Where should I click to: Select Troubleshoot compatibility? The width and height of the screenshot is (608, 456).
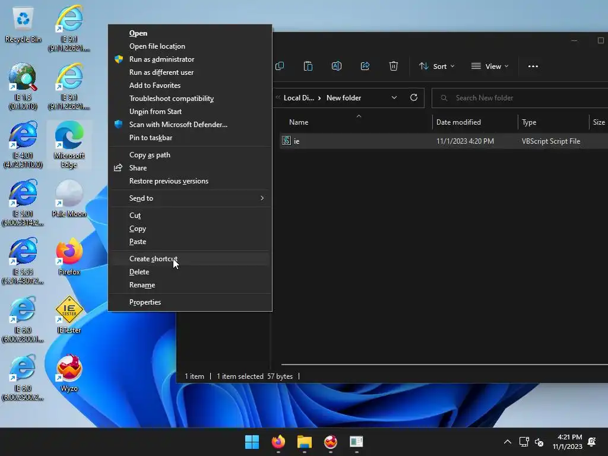click(x=190, y=99)
